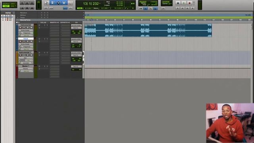Open Instrumental track view selector
The image size is (254, 143).
26,30
